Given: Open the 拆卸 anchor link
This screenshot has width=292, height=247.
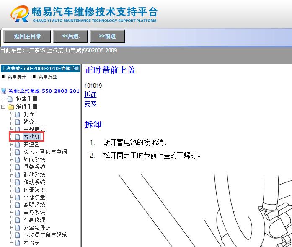Looking at the screenshot, I should (90, 94).
